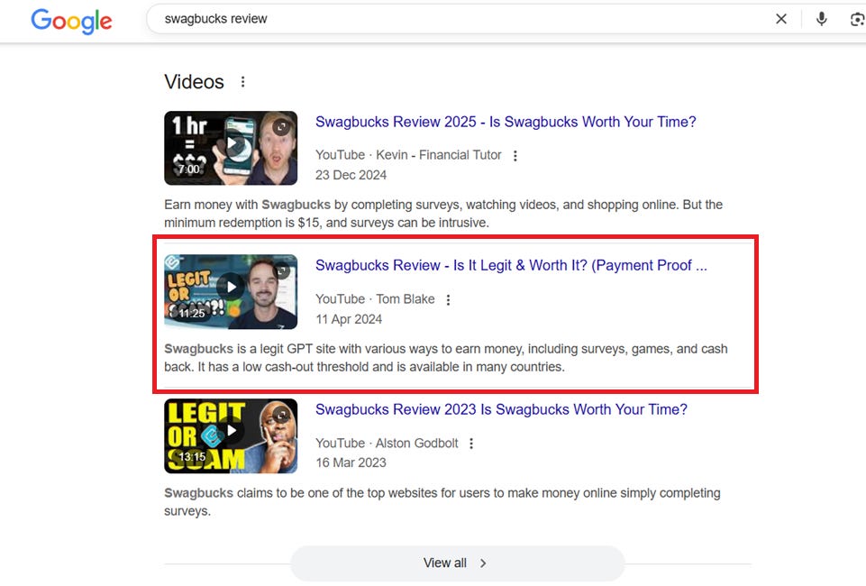Image resolution: width=866 pixels, height=586 pixels.
Task: Expand preview on Legit or Scam thumbnail
Action: pos(282,415)
